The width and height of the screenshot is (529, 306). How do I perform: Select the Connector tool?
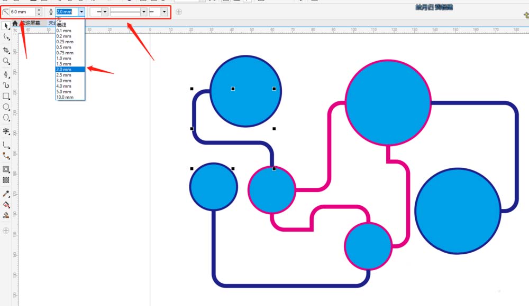(6, 156)
